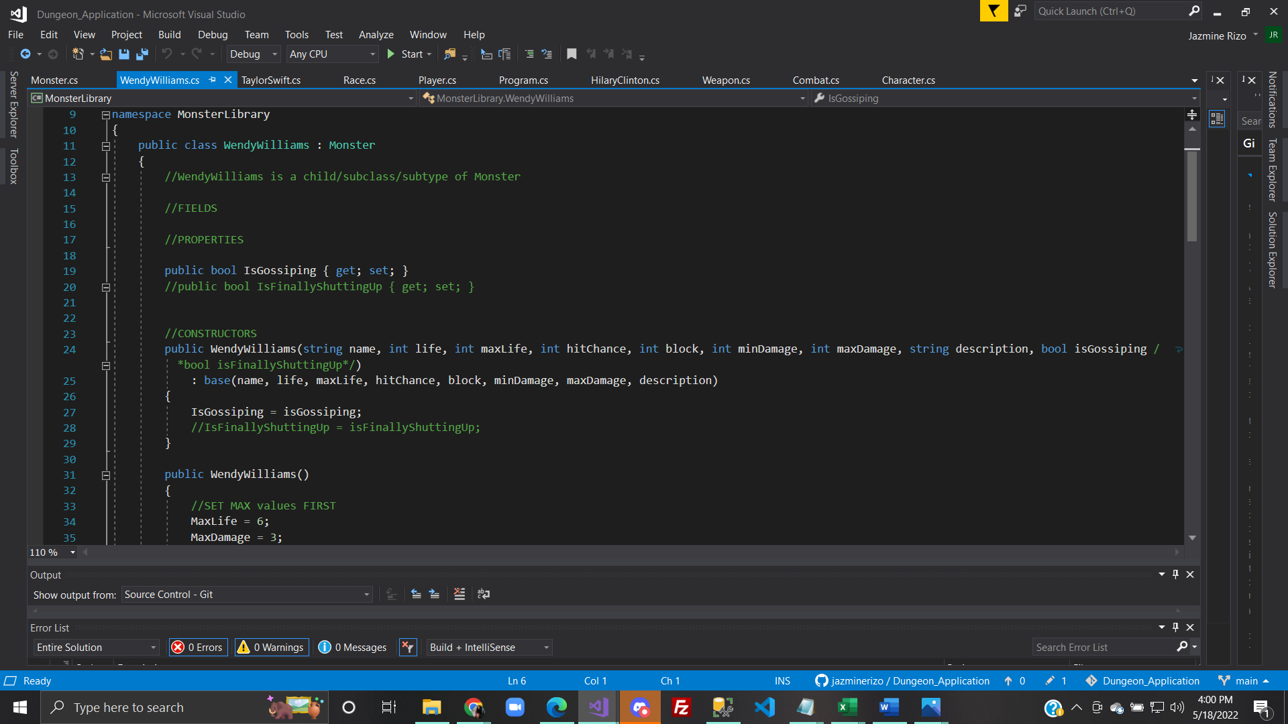Switch to the Combat.cs tab
This screenshot has height=724, width=1288.
816,80
